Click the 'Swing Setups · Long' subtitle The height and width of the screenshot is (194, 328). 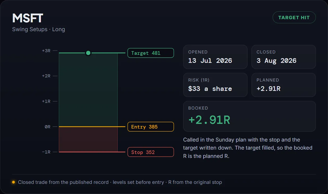click(39, 29)
